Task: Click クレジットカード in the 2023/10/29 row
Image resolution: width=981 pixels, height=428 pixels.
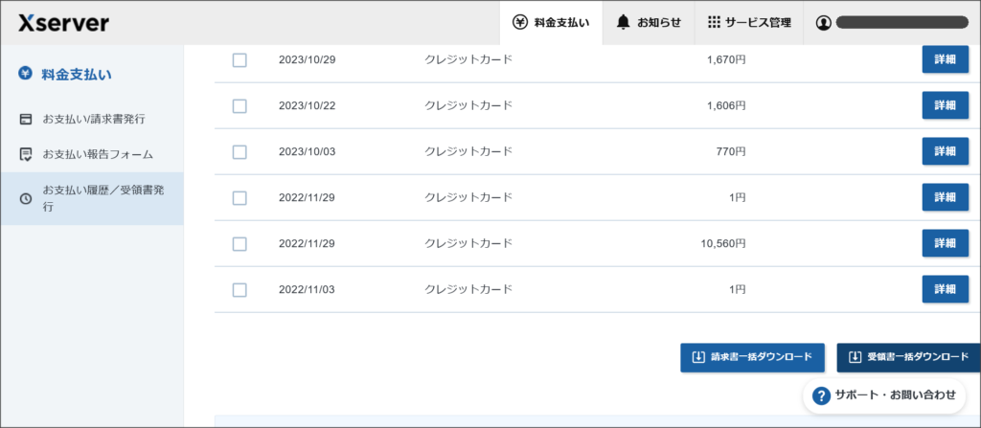Action: (468, 60)
